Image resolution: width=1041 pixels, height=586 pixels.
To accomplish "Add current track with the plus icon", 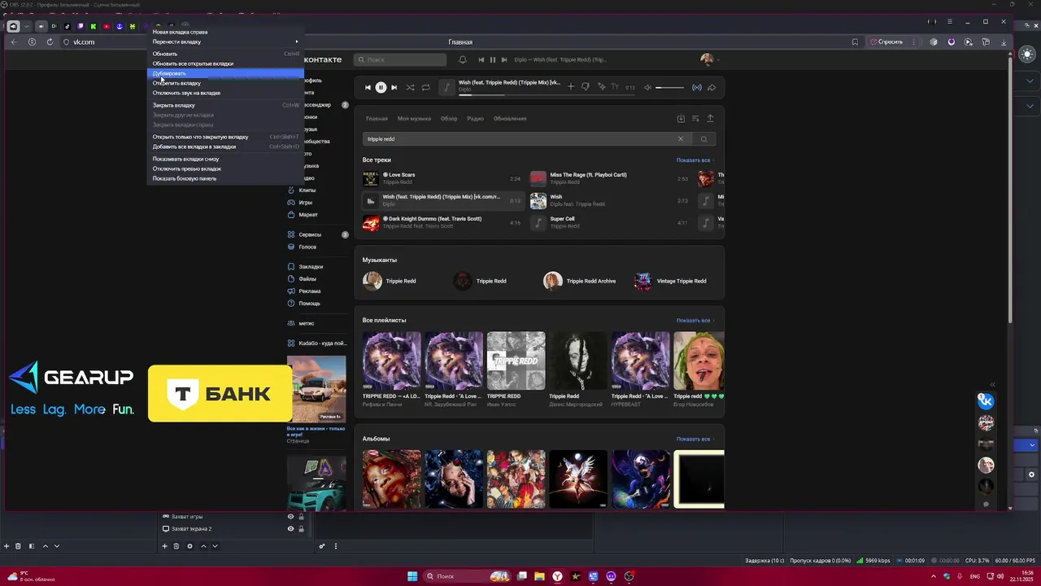I will (x=570, y=87).
